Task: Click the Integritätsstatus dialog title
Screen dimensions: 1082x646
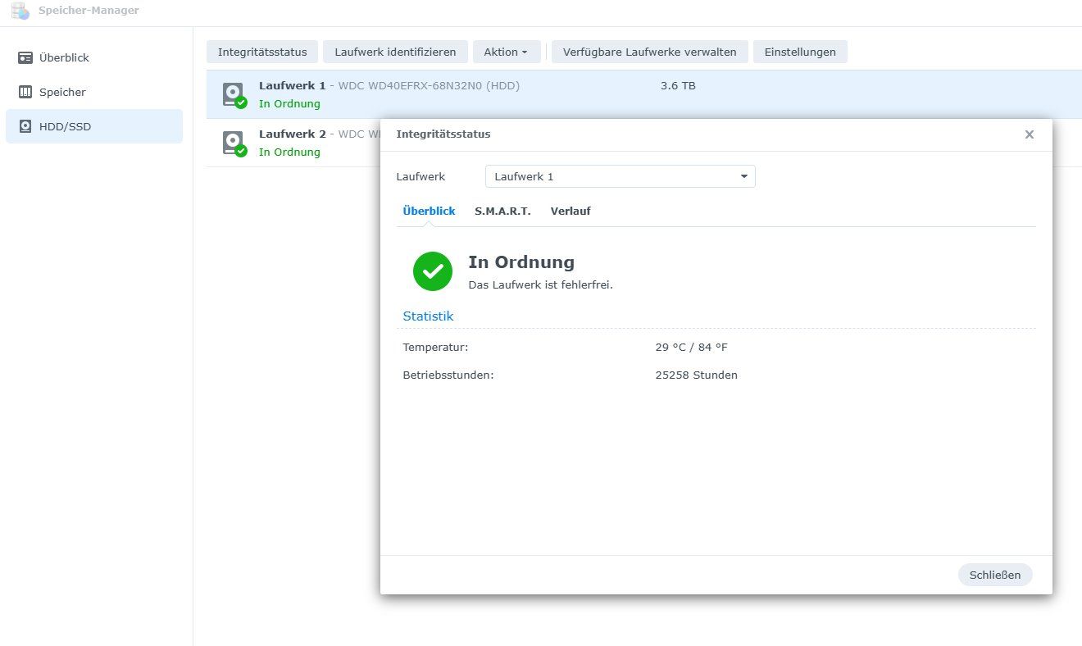Action: click(x=443, y=134)
